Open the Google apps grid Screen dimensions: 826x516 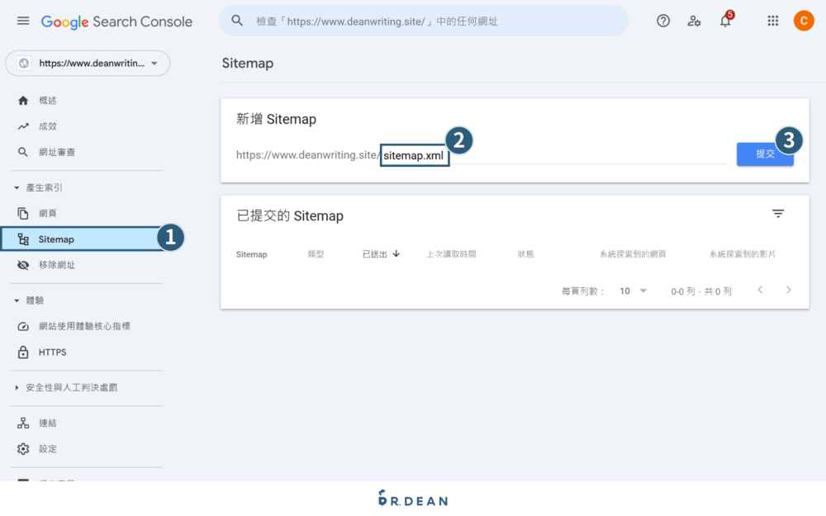[x=773, y=21]
